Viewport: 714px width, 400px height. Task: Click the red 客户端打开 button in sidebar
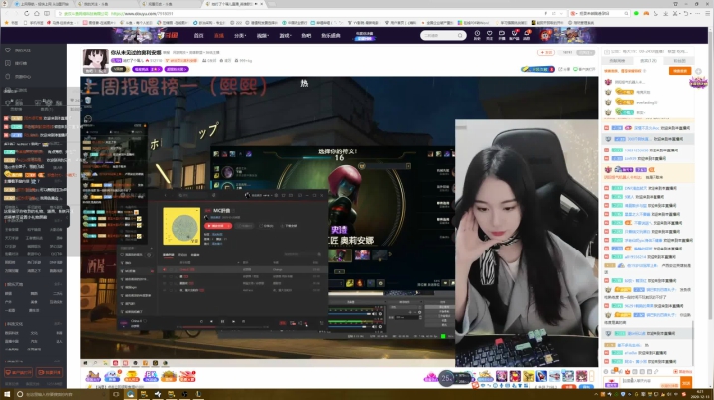tap(18, 372)
